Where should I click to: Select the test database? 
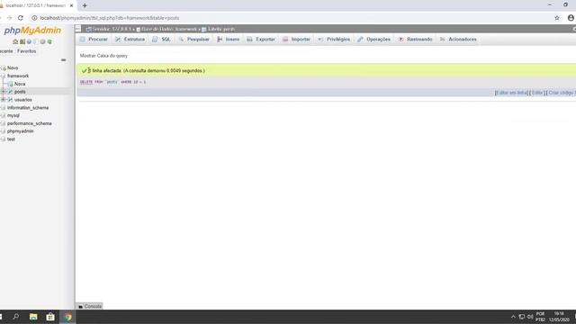[x=11, y=139]
